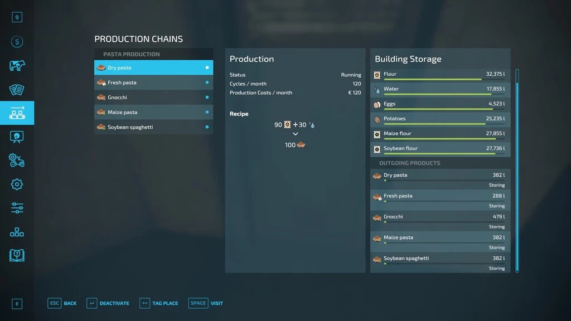Click the Maize pasta icon in outgoing products

pos(377,239)
